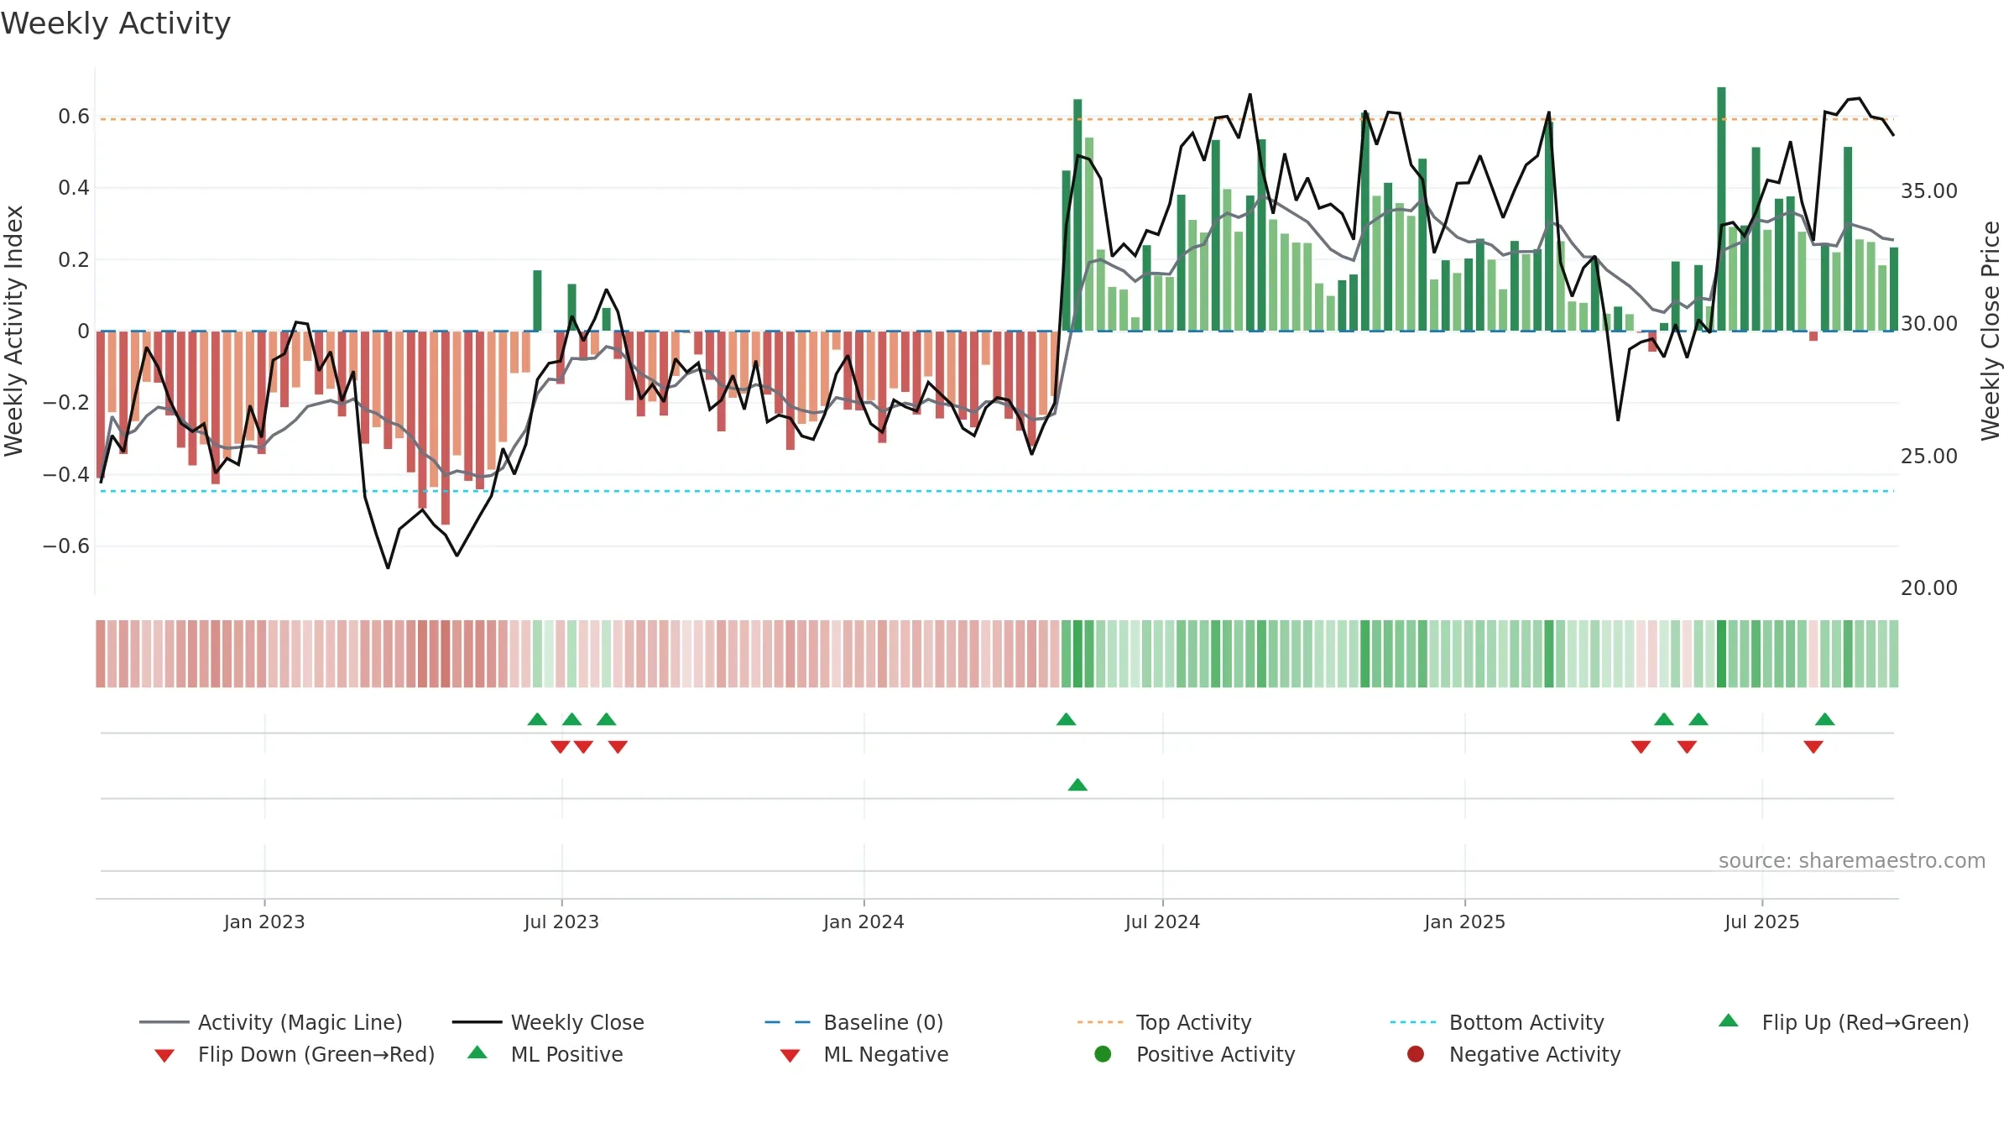Click the Weekly Activity chart title

click(x=116, y=23)
